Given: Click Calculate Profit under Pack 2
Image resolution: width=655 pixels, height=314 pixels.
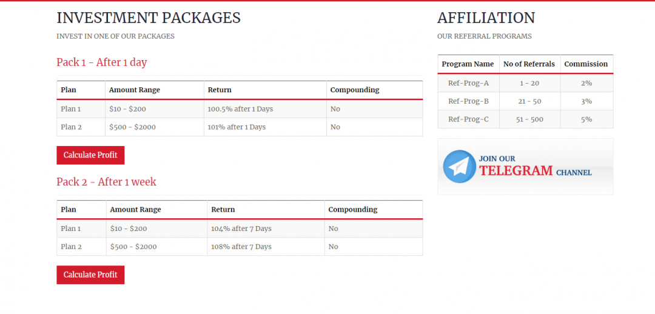Looking at the screenshot, I should pos(90,275).
